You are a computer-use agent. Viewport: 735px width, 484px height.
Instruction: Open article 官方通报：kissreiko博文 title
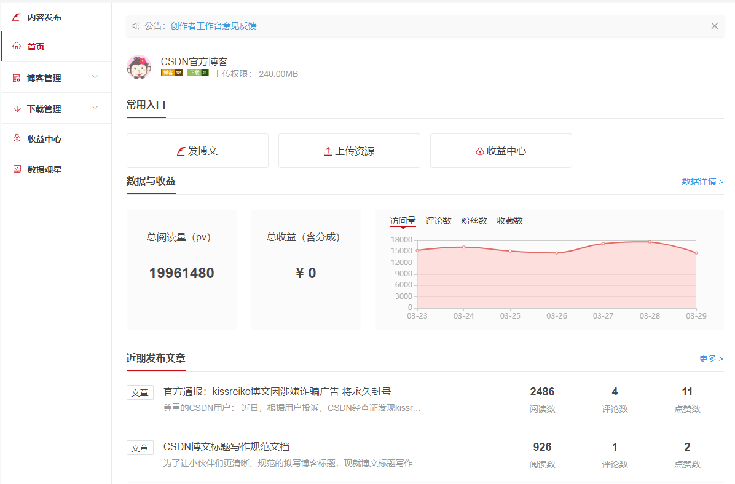click(x=277, y=392)
